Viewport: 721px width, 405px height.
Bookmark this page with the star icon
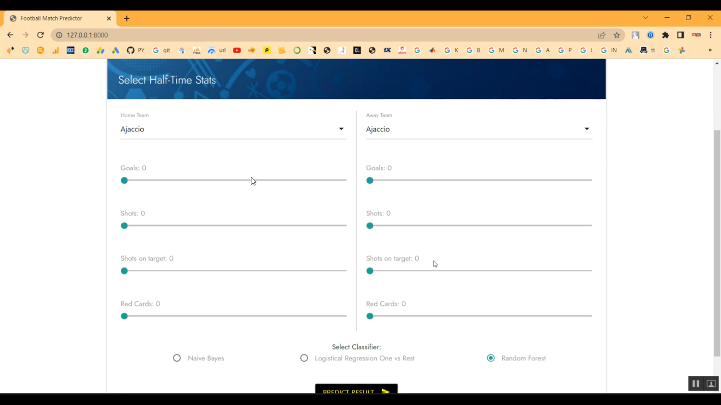(617, 35)
